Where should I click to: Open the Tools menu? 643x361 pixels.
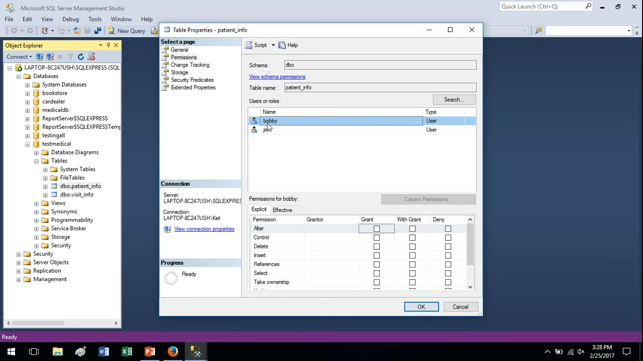pyautogui.click(x=94, y=19)
